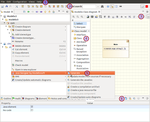Collapse the palette with left arrow
The height and width of the screenshot is (122, 150).
pos(72,20)
